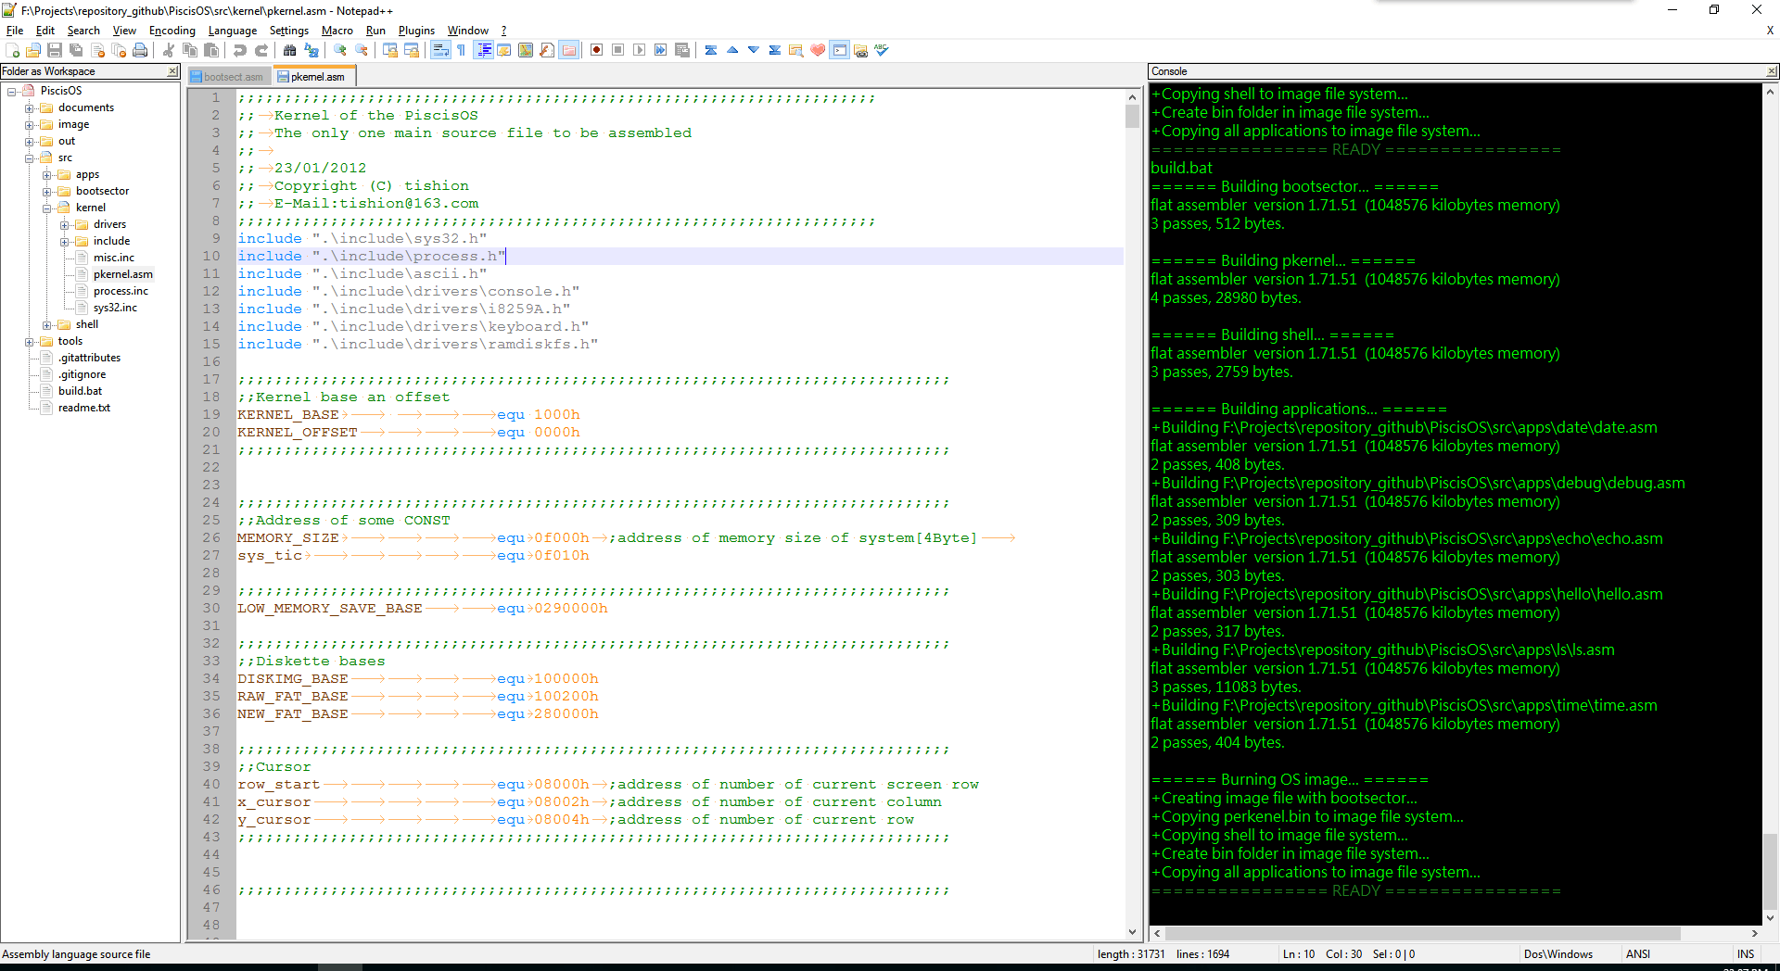Open the Document Map panel icon
The height and width of the screenshot is (971, 1780).
526,50
